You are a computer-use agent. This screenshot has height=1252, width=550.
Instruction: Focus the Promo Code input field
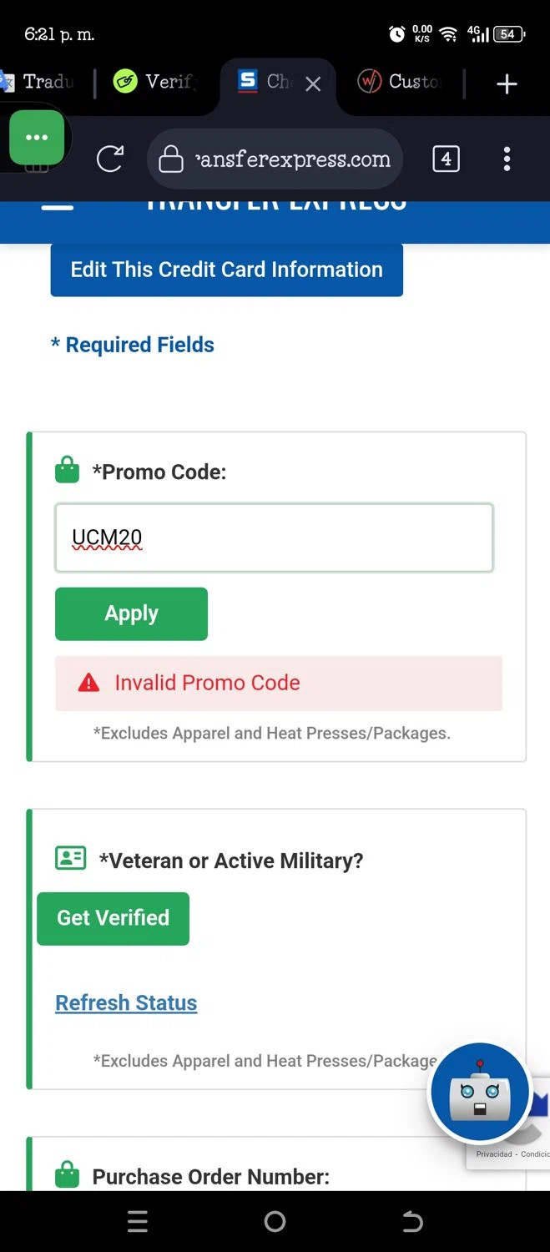(274, 538)
